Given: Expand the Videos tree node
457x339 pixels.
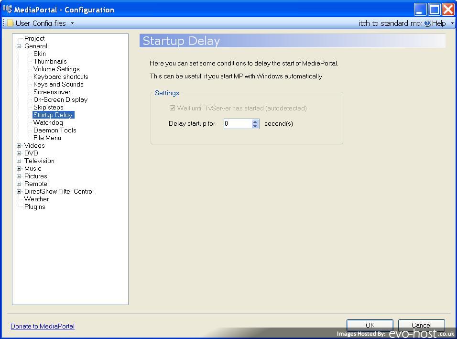Looking at the screenshot, I should pos(19,145).
